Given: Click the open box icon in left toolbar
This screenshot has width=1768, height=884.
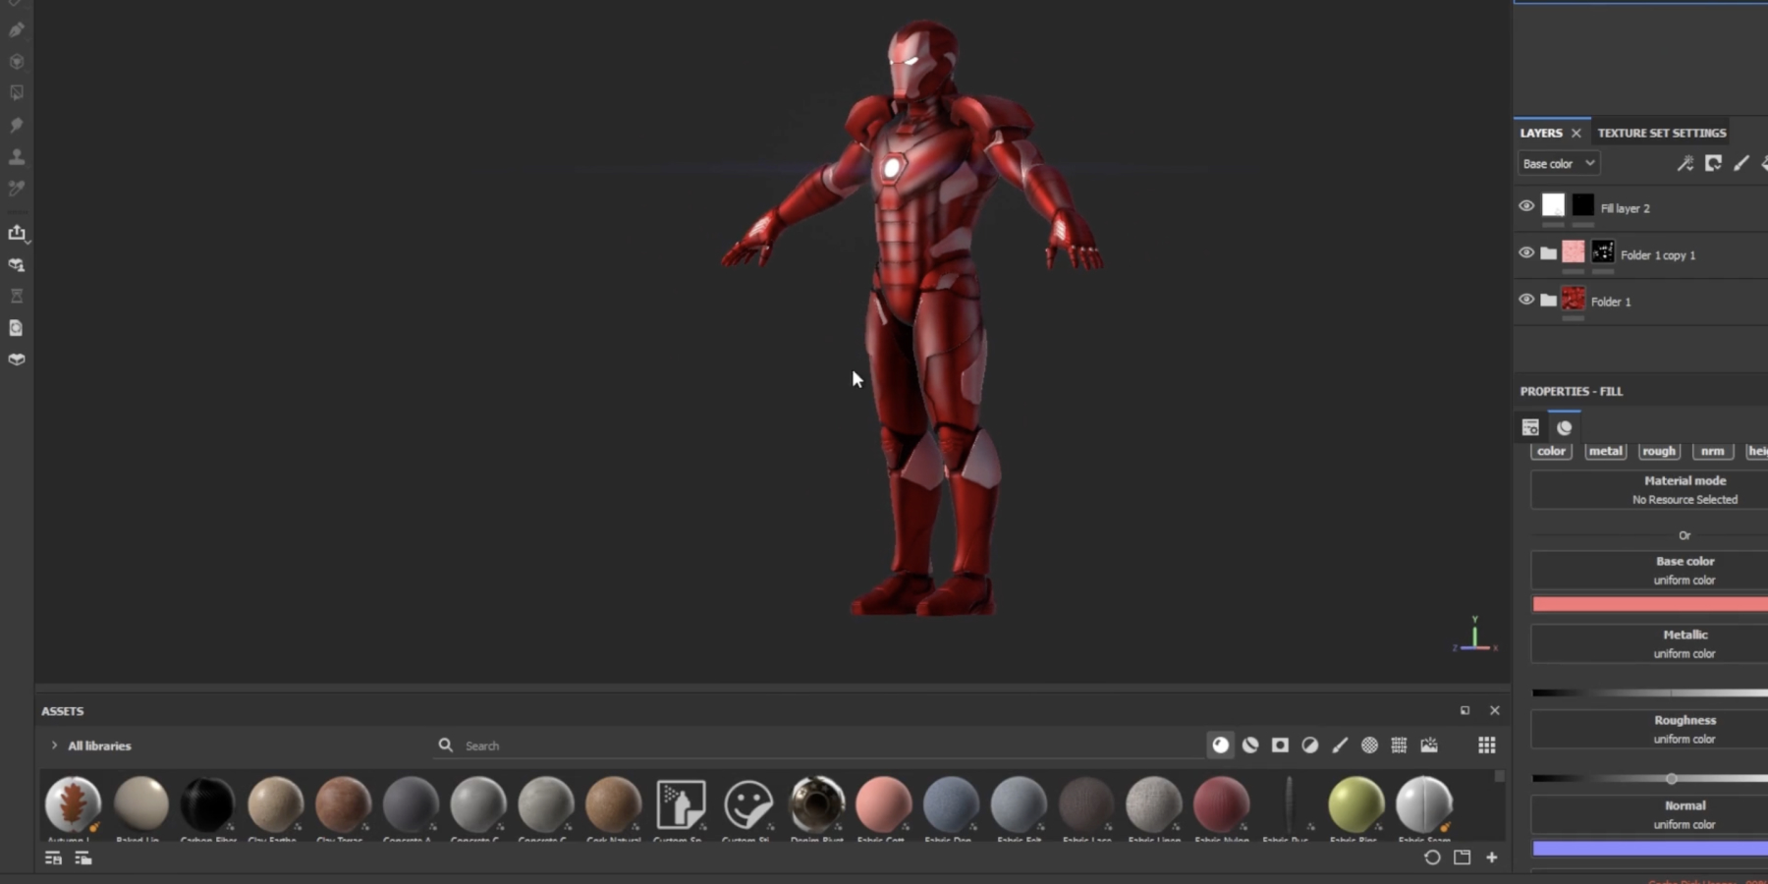Looking at the screenshot, I should coord(17,359).
